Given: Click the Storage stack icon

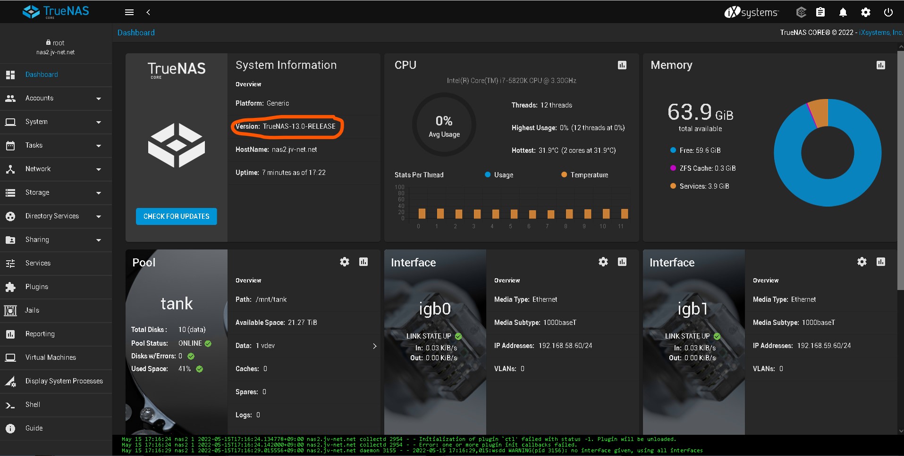Looking at the screenshot, I should [x=10, y=192].
